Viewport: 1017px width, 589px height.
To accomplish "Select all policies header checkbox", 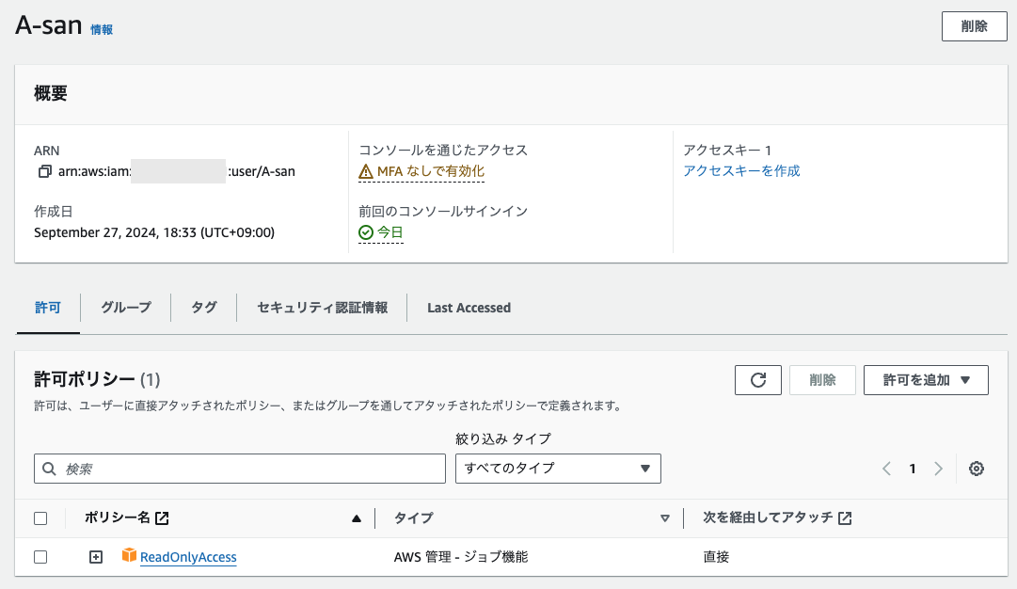I will pos(40,518).
